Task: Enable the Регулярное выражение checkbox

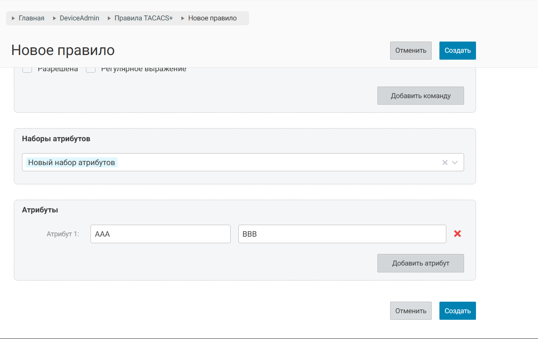Action: 91,70
